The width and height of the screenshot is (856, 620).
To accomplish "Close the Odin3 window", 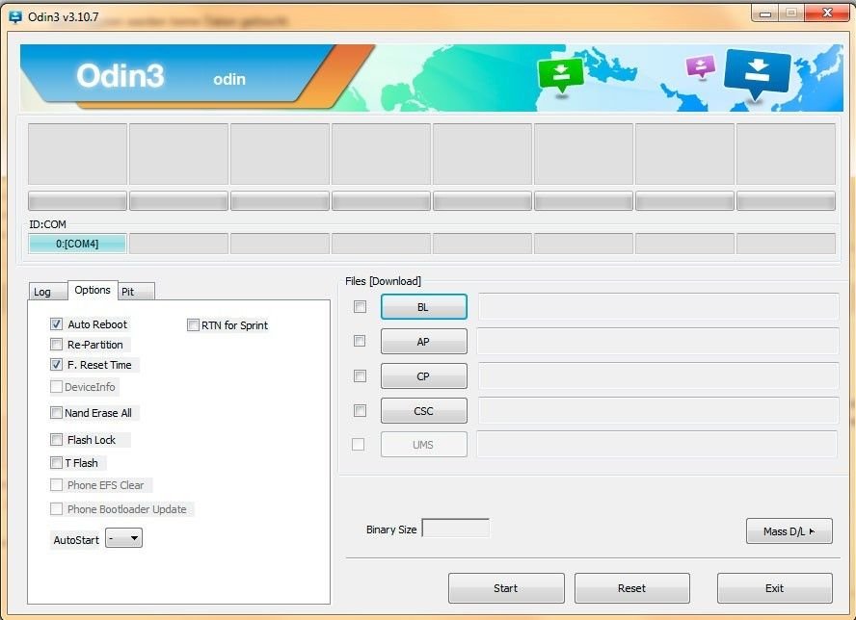I will pyautogui.click(x=826, y=13).
